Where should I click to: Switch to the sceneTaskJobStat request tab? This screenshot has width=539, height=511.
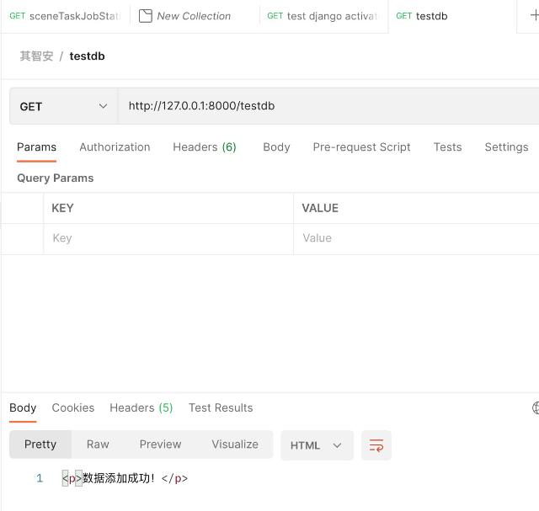click(66, 16)
